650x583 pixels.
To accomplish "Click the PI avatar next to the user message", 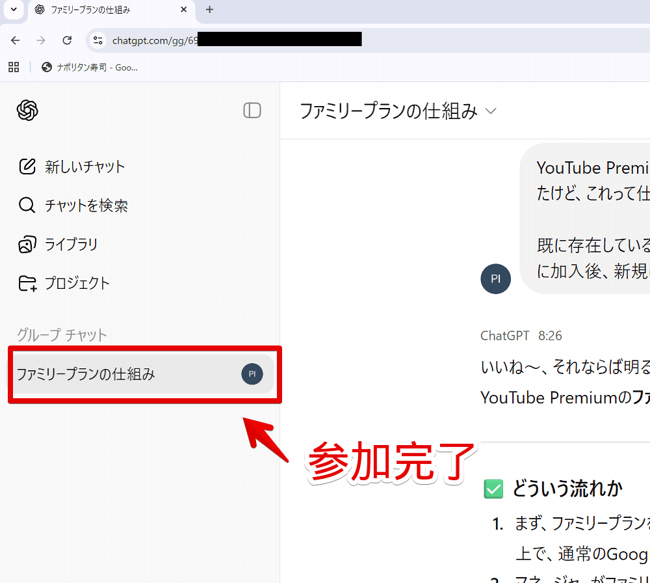I will point(495,278).
